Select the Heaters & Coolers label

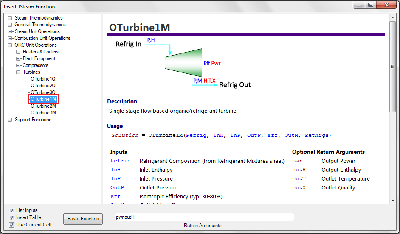pos(41,52)
